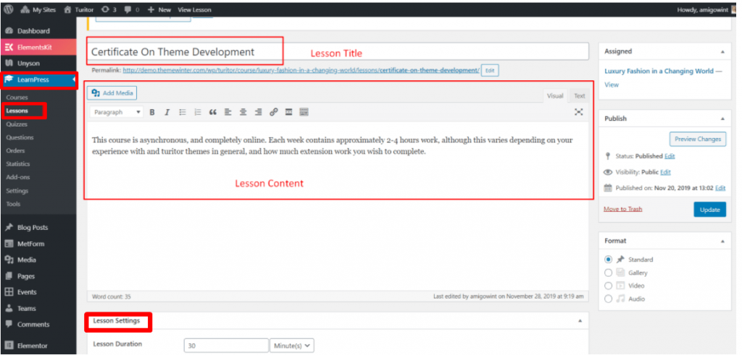Align text right
This screenshot has height=355, width=742.
pos(259,112)
